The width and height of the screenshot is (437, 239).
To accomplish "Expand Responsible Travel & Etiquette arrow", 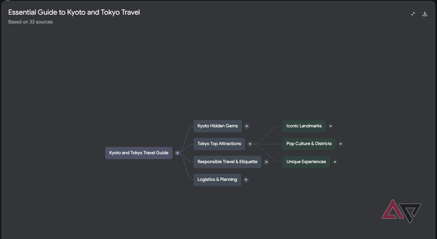I will (266, 162).
